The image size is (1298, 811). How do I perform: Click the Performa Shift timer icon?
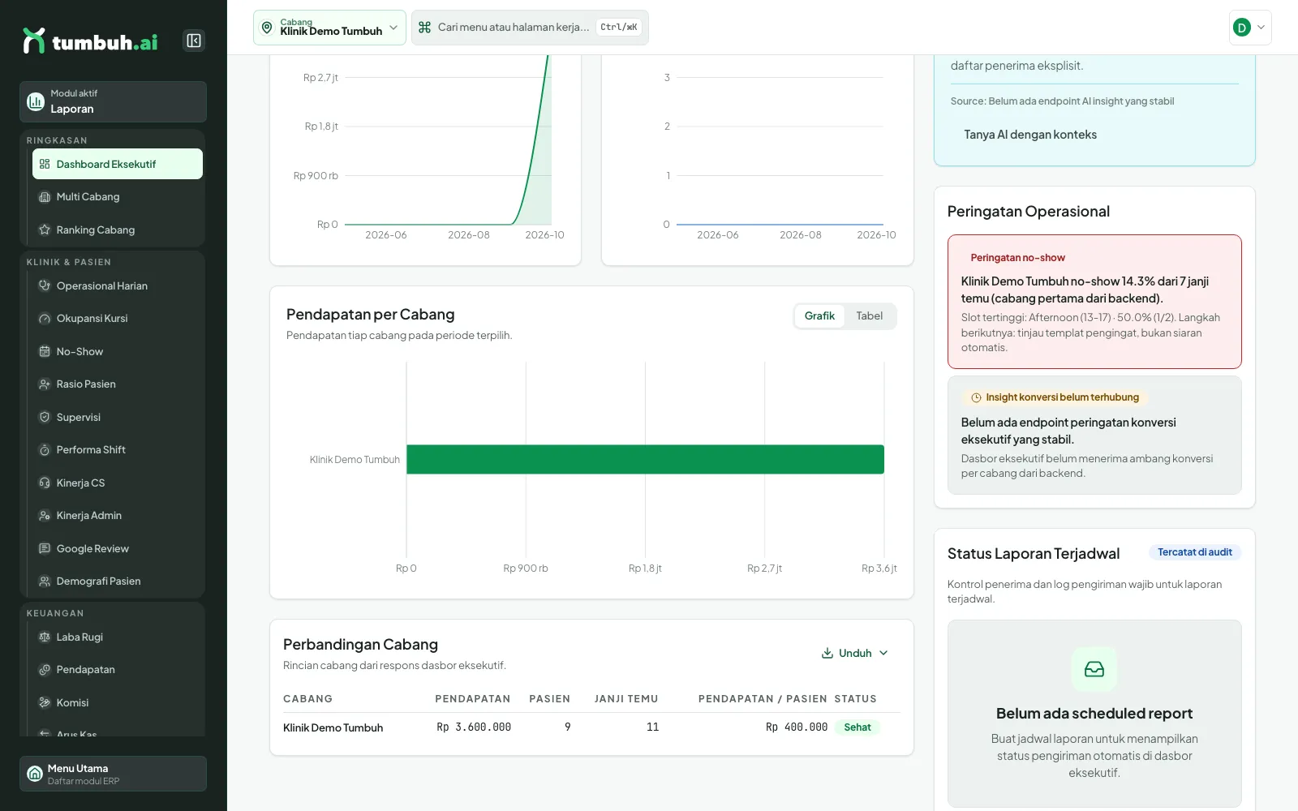45,450
